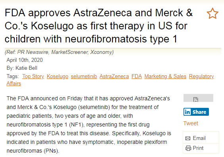Click the printer Print icon
Screen dimensions: 224x157
(x=188, y=148)
